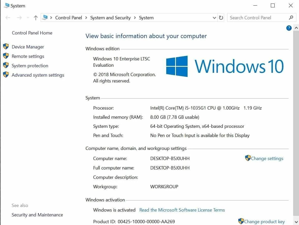The image size is (299, 225).
Task: Click the Product ID 00425-10000-00000-AA269 text
Action: [134, 222]
